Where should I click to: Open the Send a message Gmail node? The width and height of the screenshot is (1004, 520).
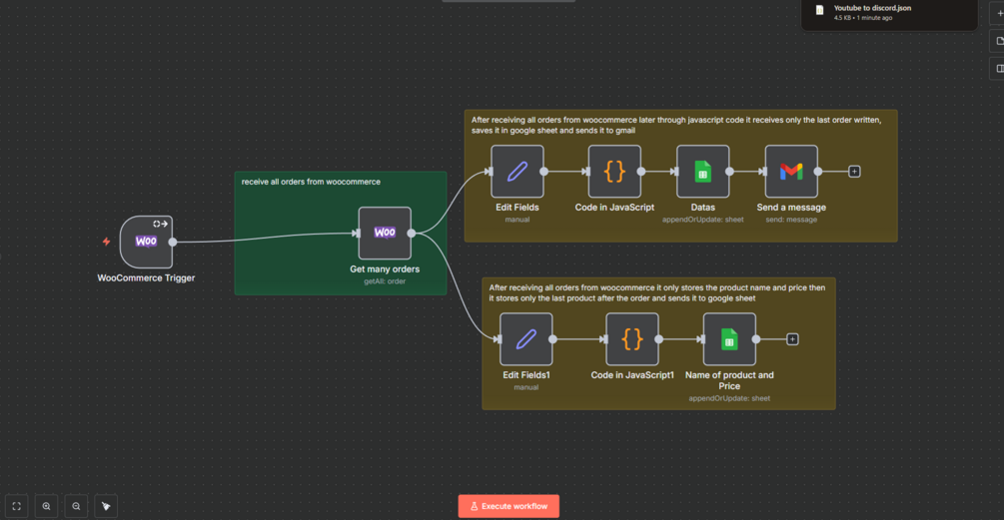pos(791,172)
